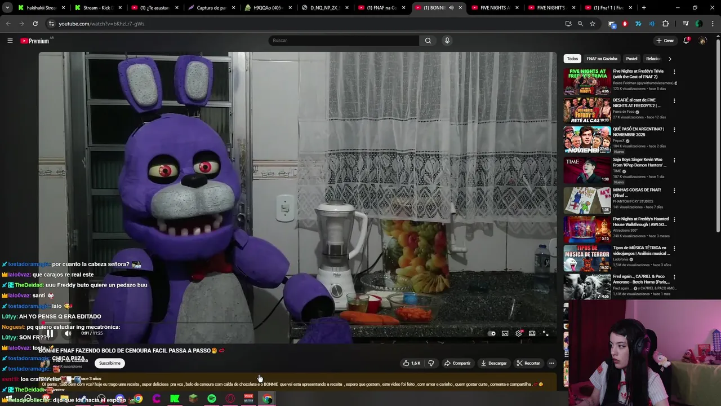The width and height of the screenshot is (721, 406).
Task: Like the video (1,6 K)
Action: [412, 363]
